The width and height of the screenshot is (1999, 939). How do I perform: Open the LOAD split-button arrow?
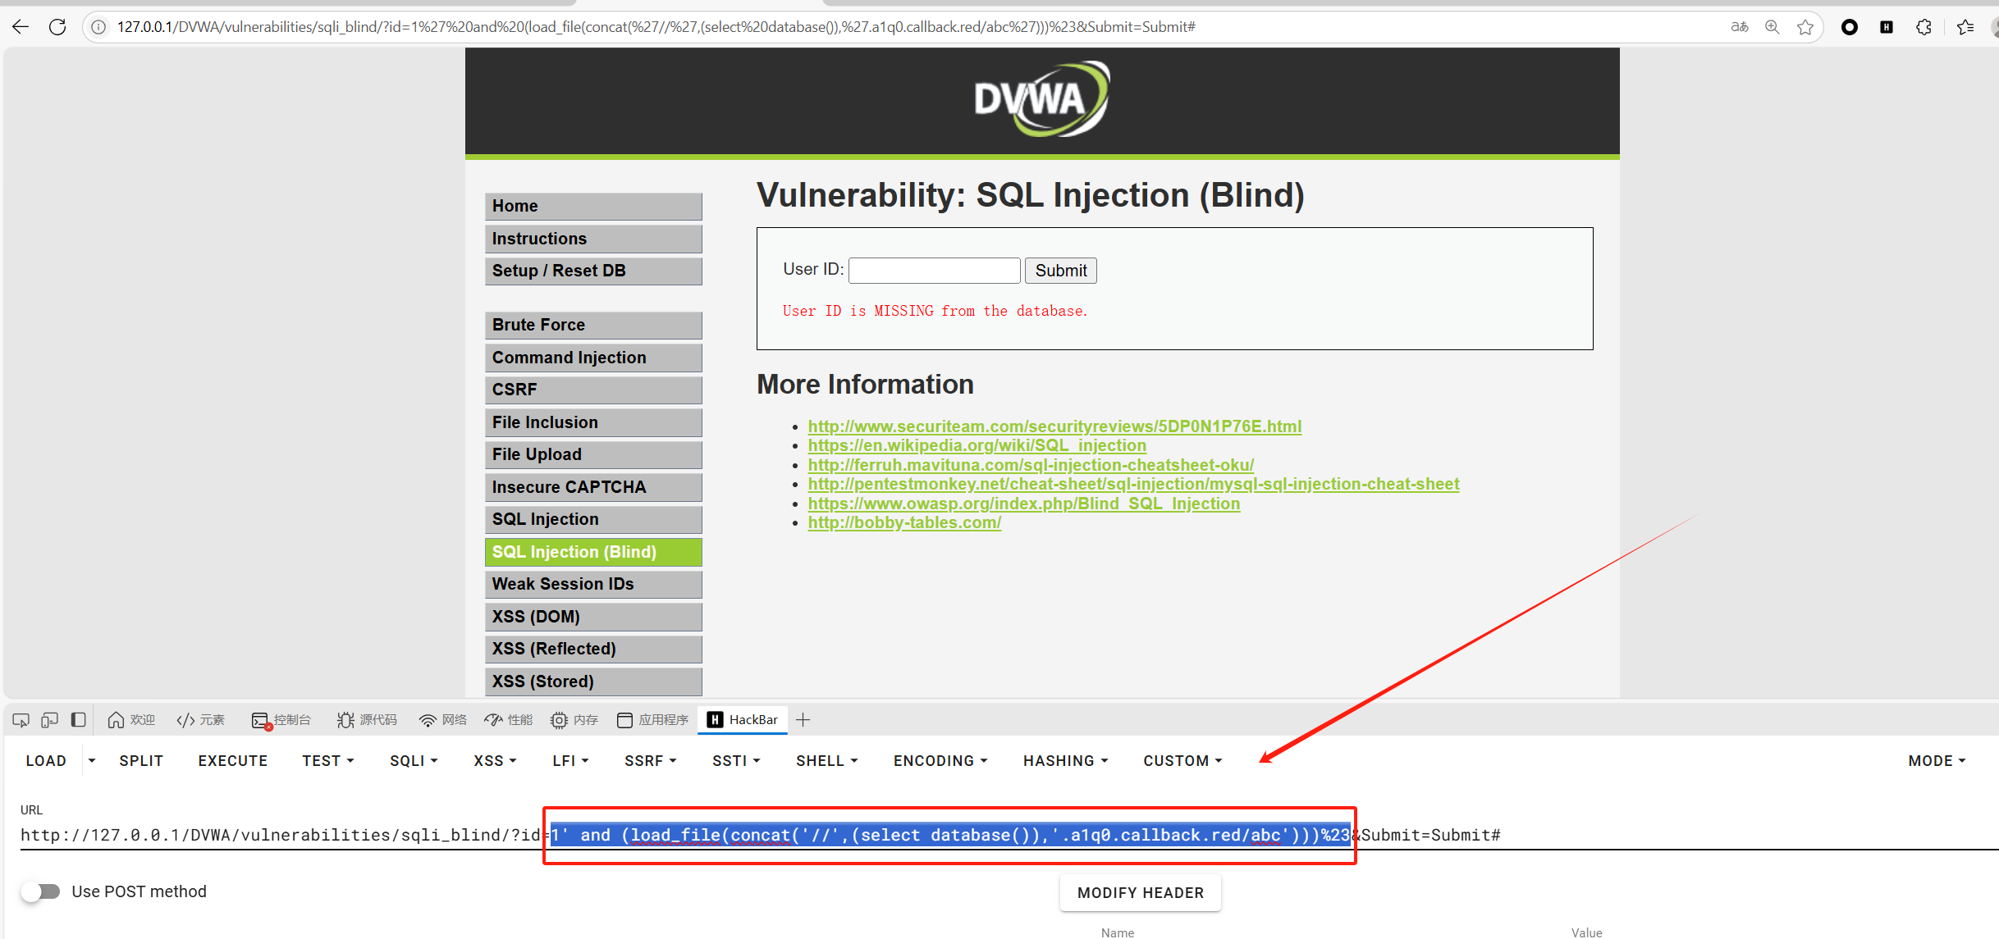92,761
